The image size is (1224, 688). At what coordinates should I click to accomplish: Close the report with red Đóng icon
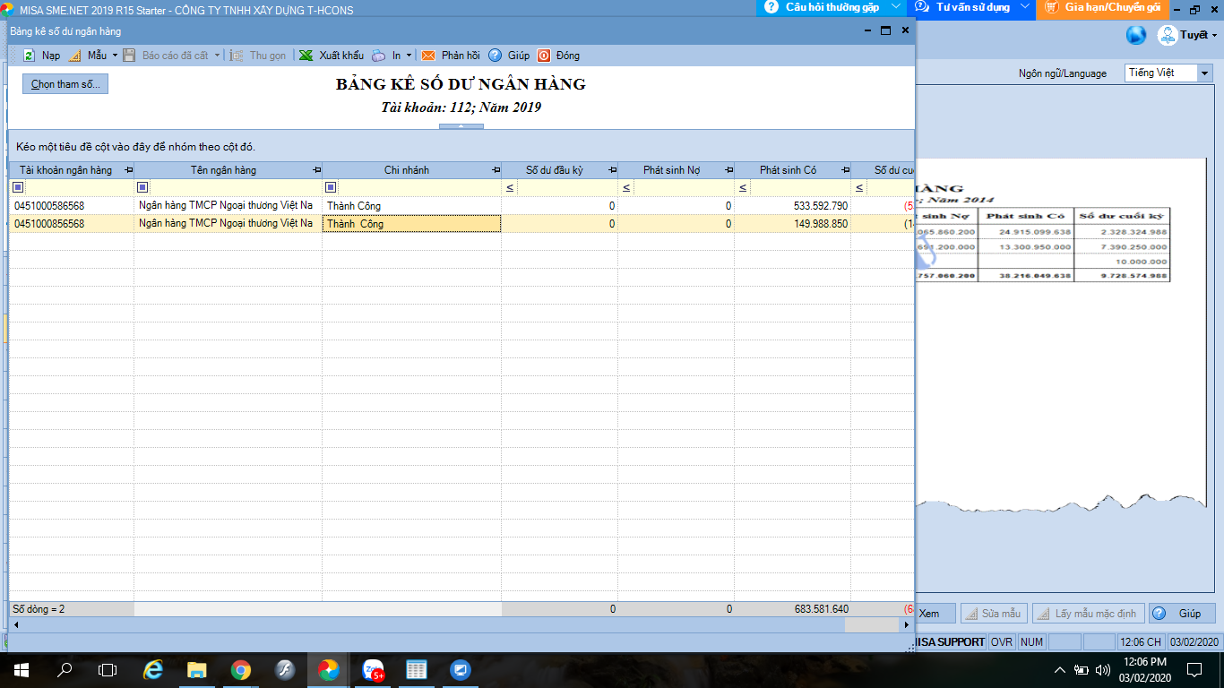point(544,56)
